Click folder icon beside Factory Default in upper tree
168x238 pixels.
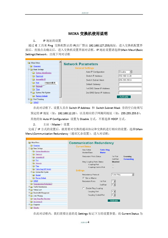coord(34,96)
